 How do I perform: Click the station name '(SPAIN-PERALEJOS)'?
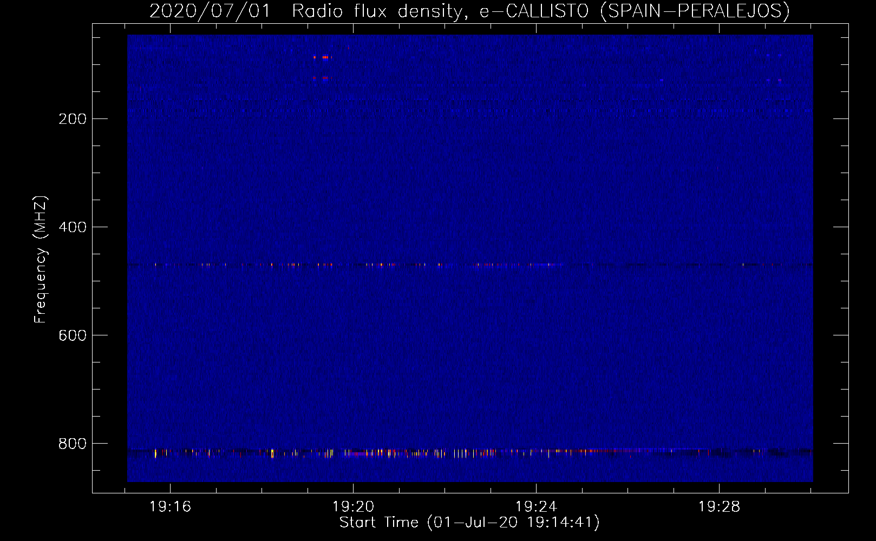(695, 11)
